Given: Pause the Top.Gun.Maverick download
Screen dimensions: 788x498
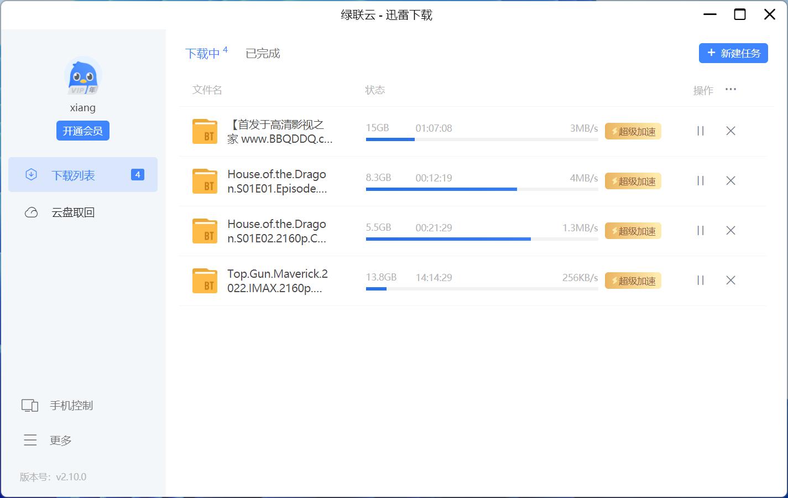Looking at the screenshot, I should (x=700, y=281).
